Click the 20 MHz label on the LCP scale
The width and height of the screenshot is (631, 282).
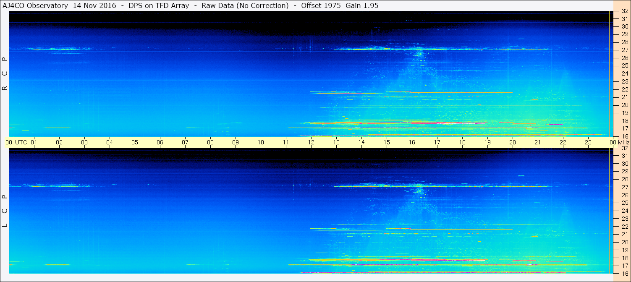pos(624,242)
